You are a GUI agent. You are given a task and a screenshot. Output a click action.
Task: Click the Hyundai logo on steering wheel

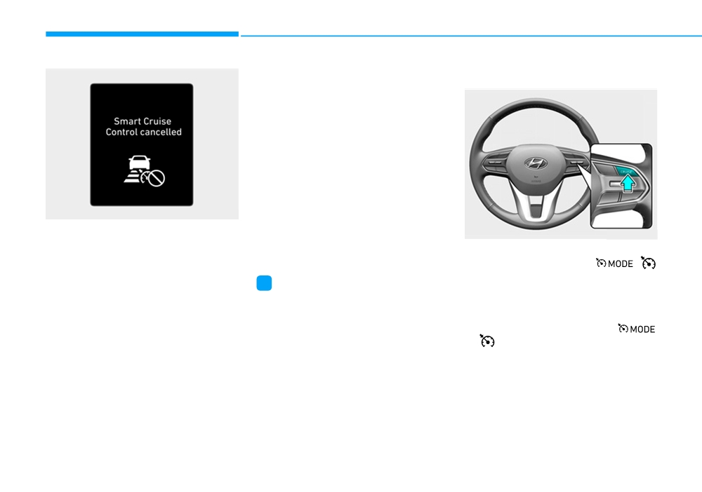pyautogui.click(x=536, y=163)
